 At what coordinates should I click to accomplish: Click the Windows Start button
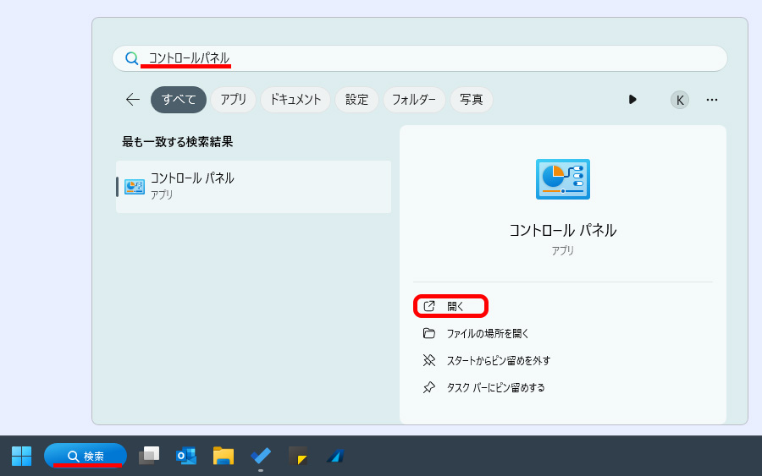pos(21,456)
